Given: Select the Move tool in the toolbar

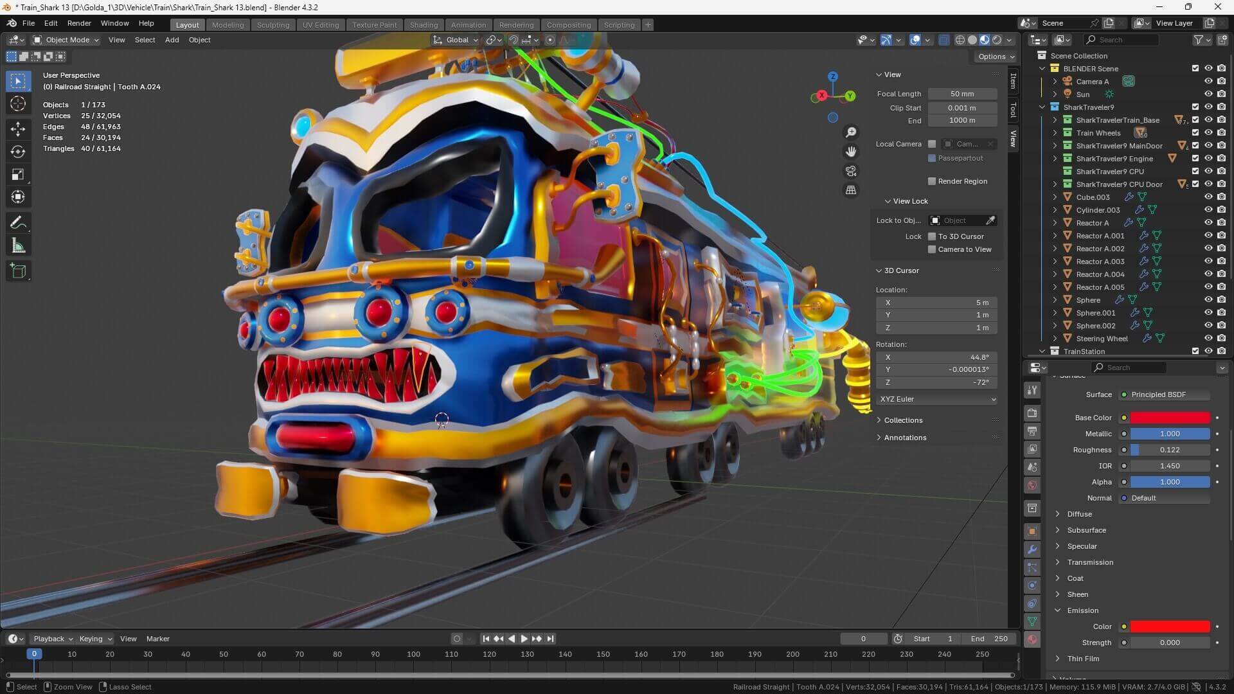Looking at the screenshot, I should point(18,129).
